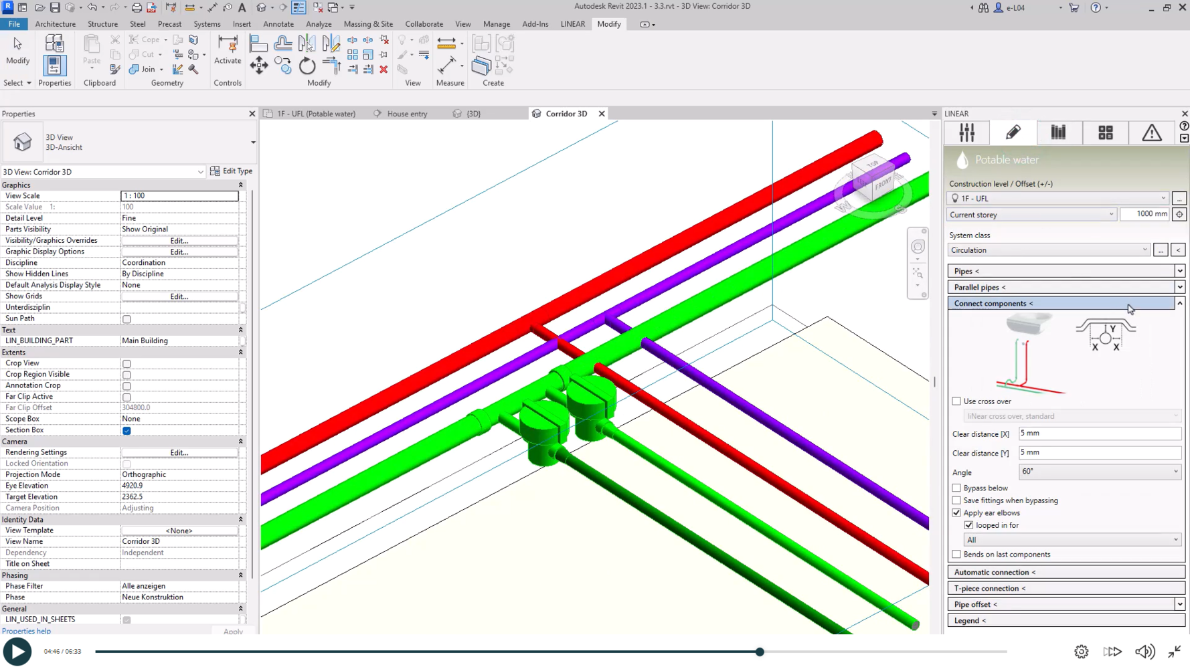Screen dimensions: 1190x669
Task: Select the Move tool in Modify panel
Action: 259,66
